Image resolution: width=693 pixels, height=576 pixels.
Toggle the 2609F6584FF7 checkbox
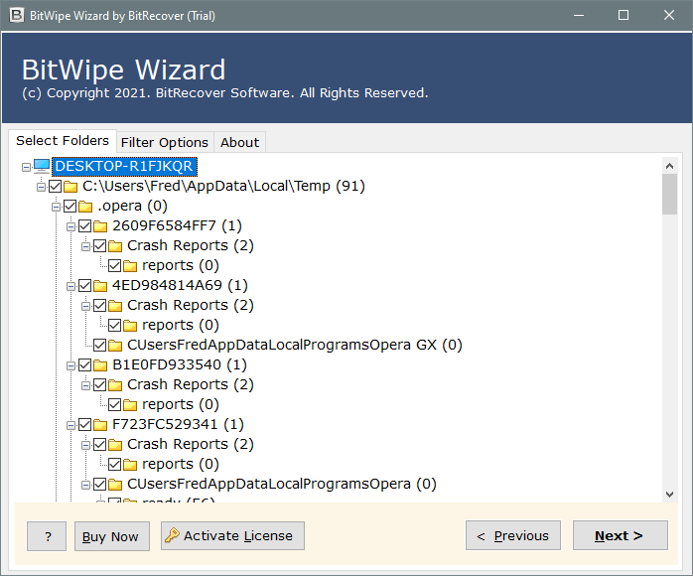pyautogui.click(x=84, y=226)
